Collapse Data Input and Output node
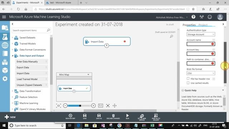229x129 pixels. pos(13,56)
